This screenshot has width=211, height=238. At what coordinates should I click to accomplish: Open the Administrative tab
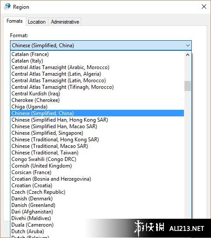point(65,22)
